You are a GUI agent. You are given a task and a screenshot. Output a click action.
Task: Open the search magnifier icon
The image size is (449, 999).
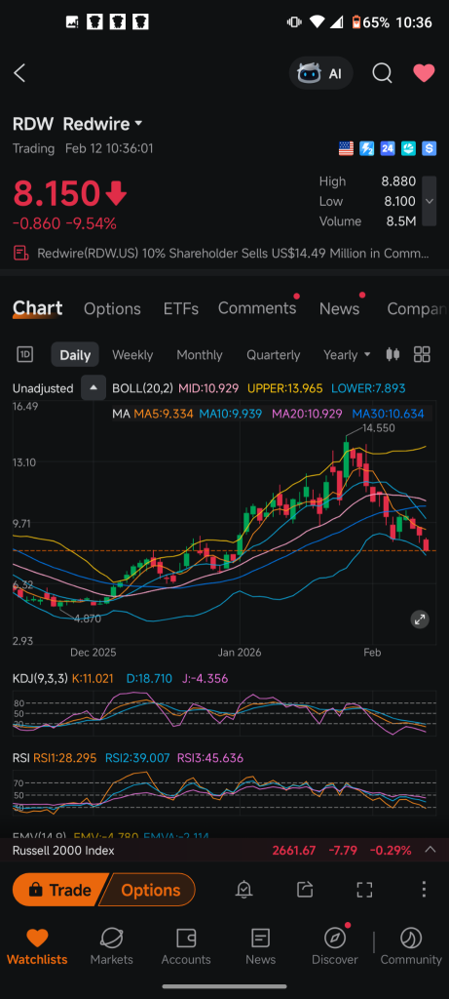pos(382,73)
